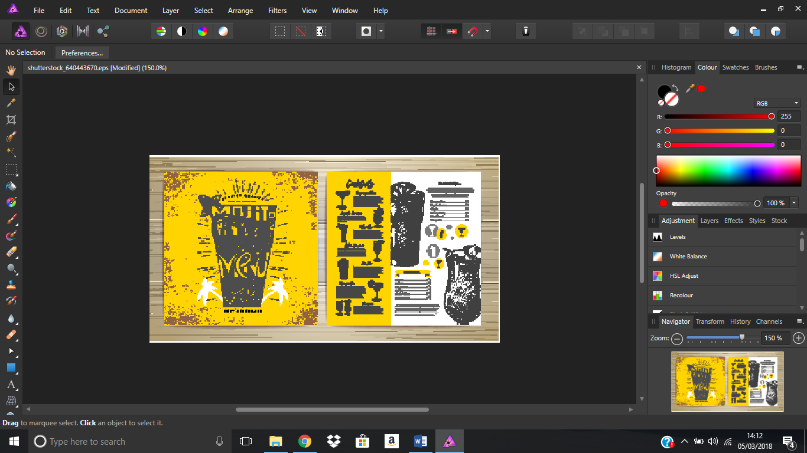This screenshot has width=807, height=453.
Task: Pick the Flood Fill bucket tool
Action: point(11,186)
